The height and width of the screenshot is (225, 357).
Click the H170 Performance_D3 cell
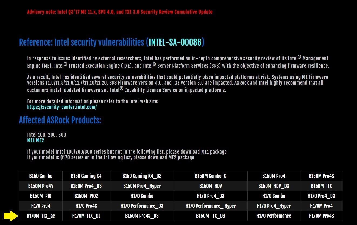click(142, 206)
